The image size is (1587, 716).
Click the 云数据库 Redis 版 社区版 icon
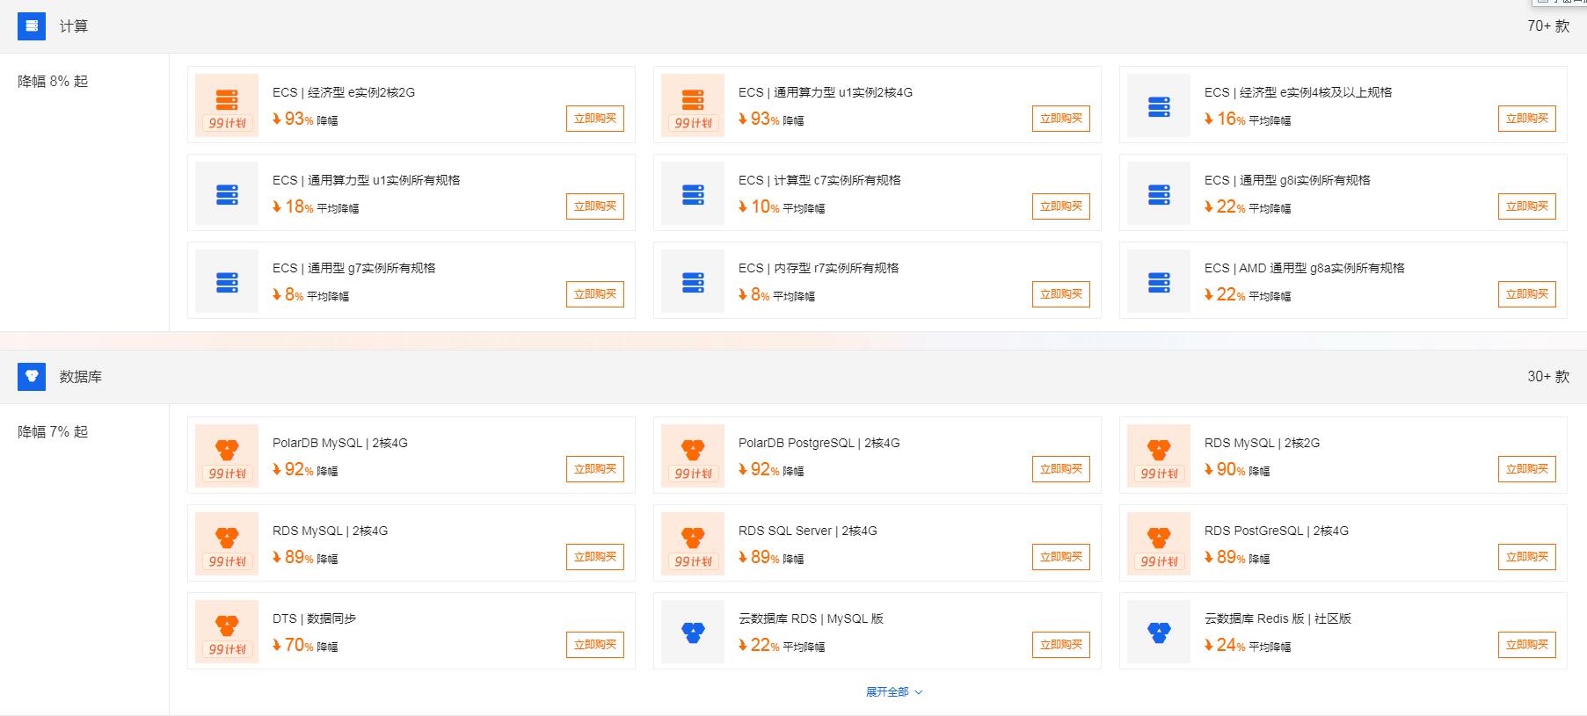1159,631
